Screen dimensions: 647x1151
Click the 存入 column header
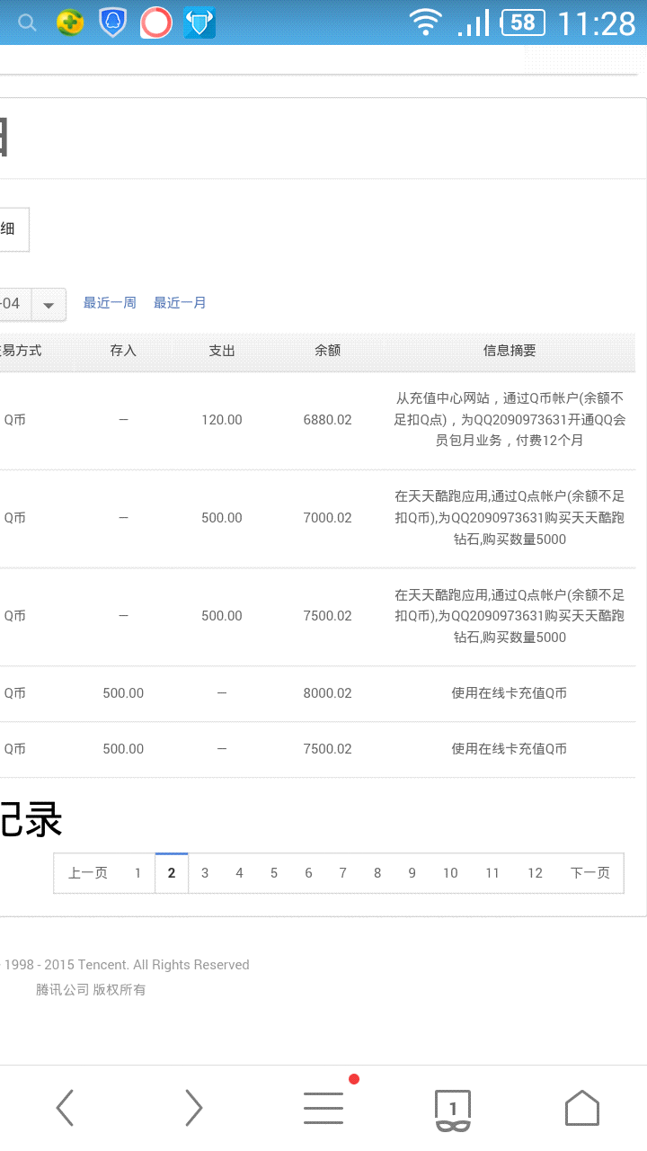point(123,351)
